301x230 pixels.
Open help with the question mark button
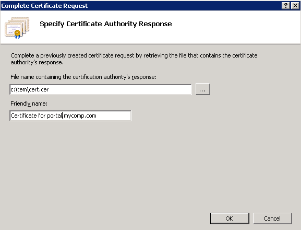[286, 6]
